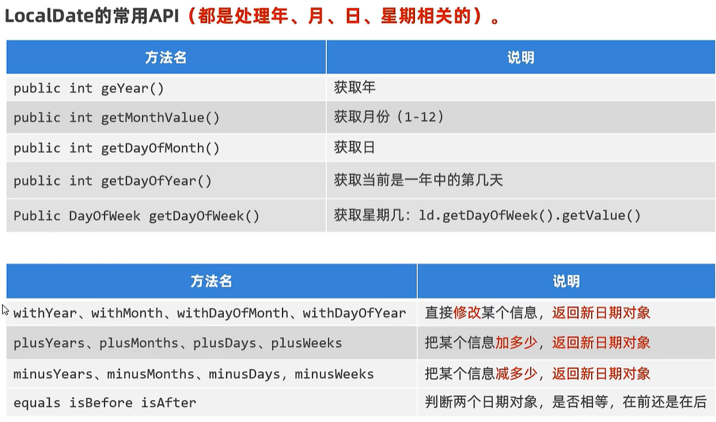Image resolution: width=716 pixels, height=422 pixels.
Task: Pick the getDayOfYear() method cell
Action: (113, 181)
